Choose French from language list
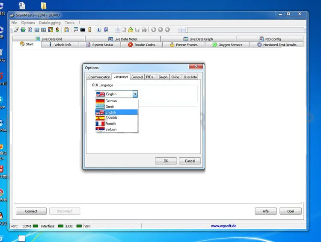321x242 pixels. (x=116, y=124)
